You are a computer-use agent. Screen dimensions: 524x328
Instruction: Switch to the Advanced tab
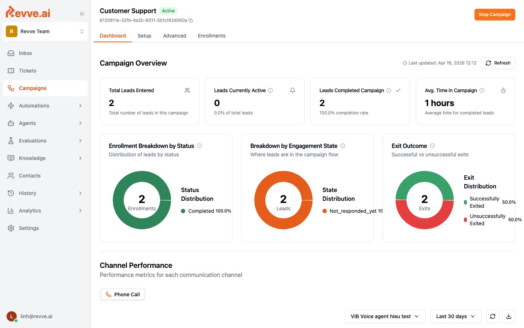click(175, 36)
